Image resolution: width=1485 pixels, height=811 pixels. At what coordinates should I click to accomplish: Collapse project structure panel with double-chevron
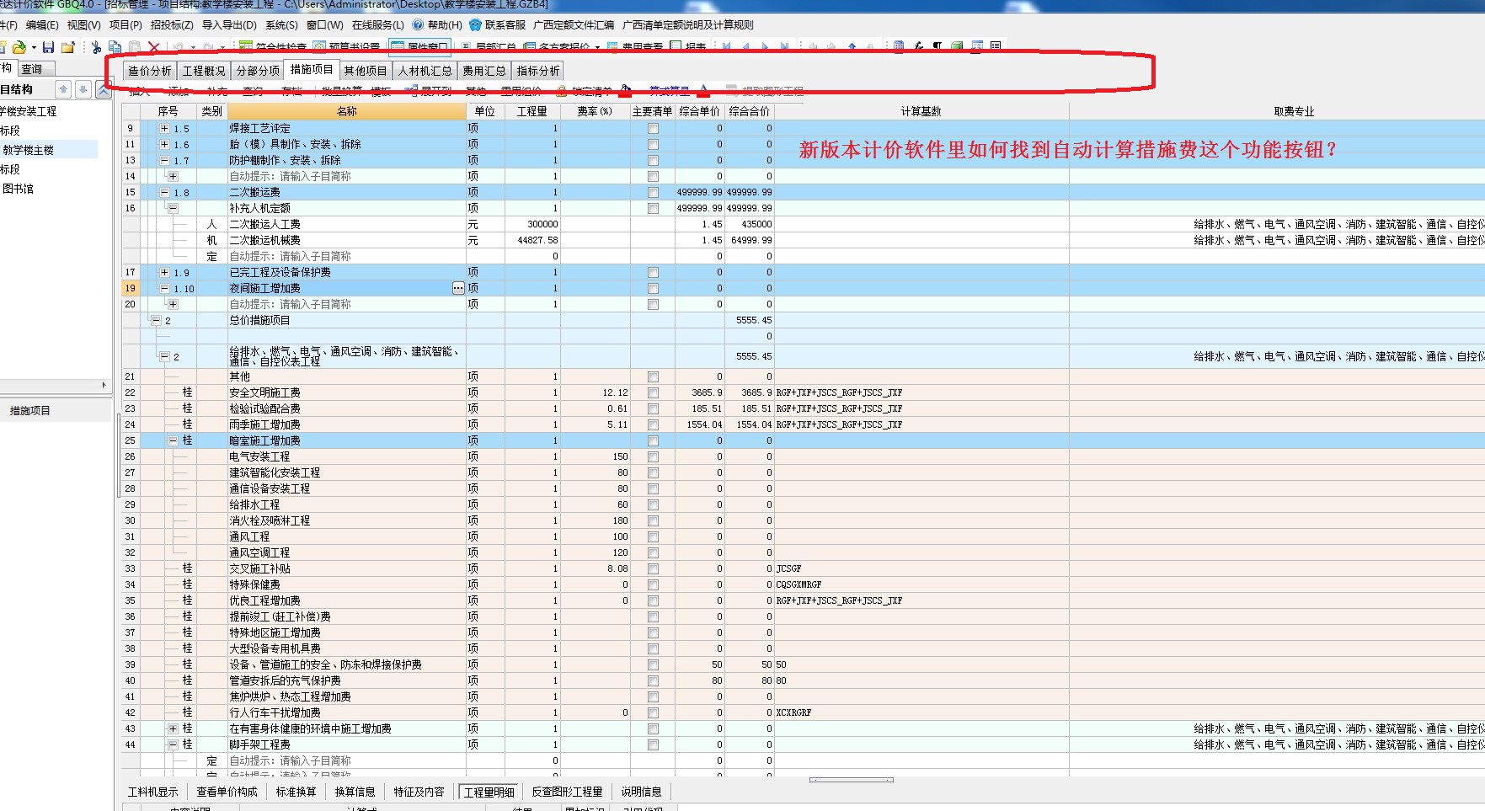pyautogui.click(x=104, y=89)
